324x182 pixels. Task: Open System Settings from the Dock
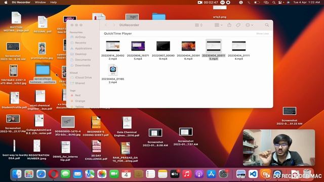click(x=223, y=174)
